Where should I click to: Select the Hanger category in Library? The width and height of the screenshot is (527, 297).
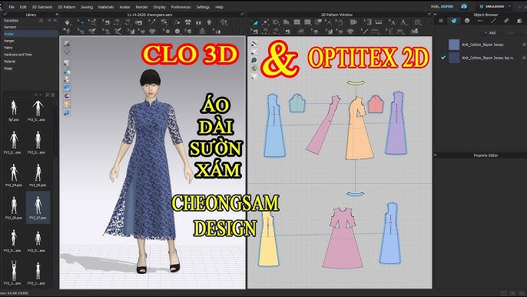[9, 41]
